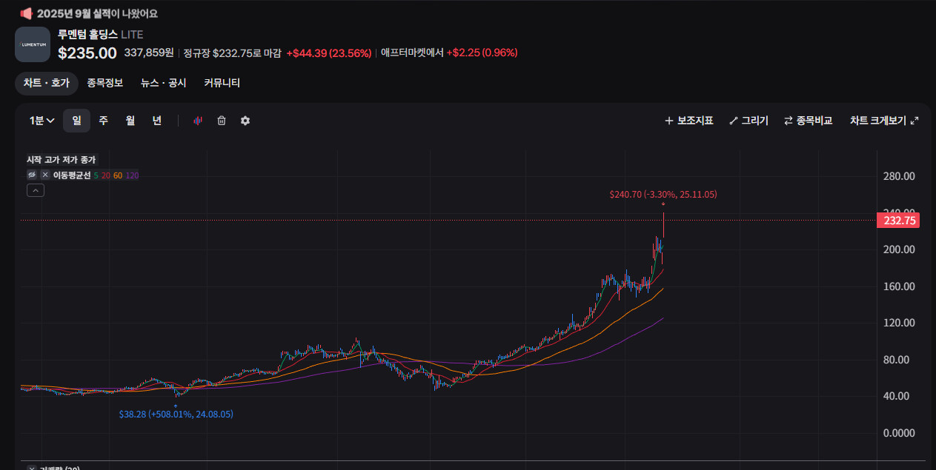936x470 pixels.
Task: Click the purple 120 moving average label
Action: (x=132, y=175)
